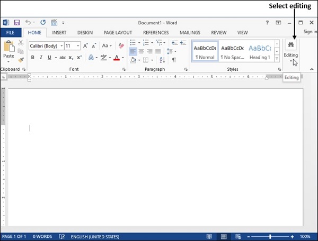
Task: Apply a bulleted list
Action: (x=132, y=42)
